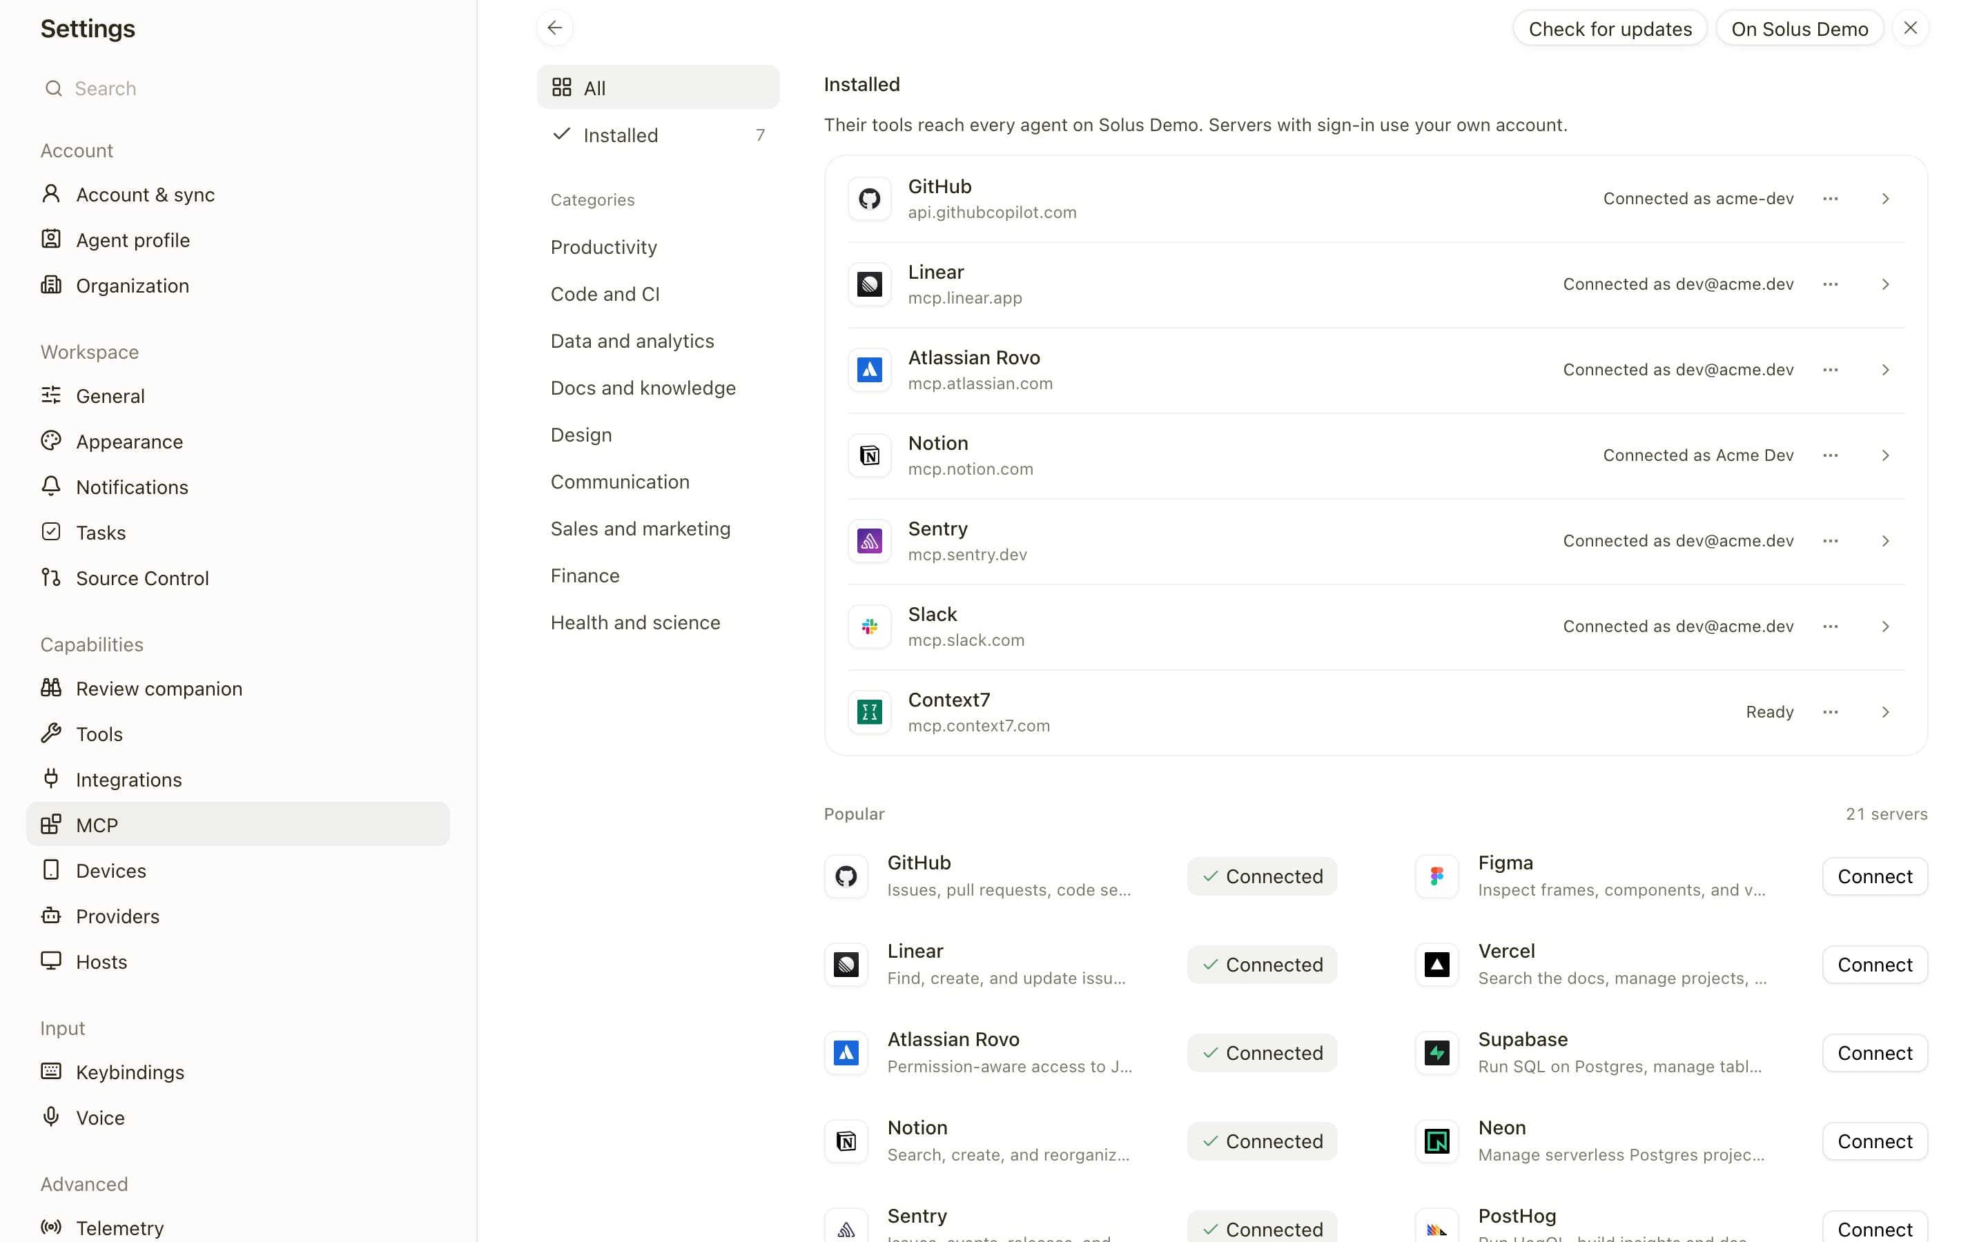Click the Context7 logo in Installed list
Image resolution: width=1988 pixels, height=1242 pixels.
point(869,711)
